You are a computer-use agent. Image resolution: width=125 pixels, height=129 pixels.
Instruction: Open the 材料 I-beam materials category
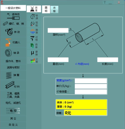[x=13, y=85]
